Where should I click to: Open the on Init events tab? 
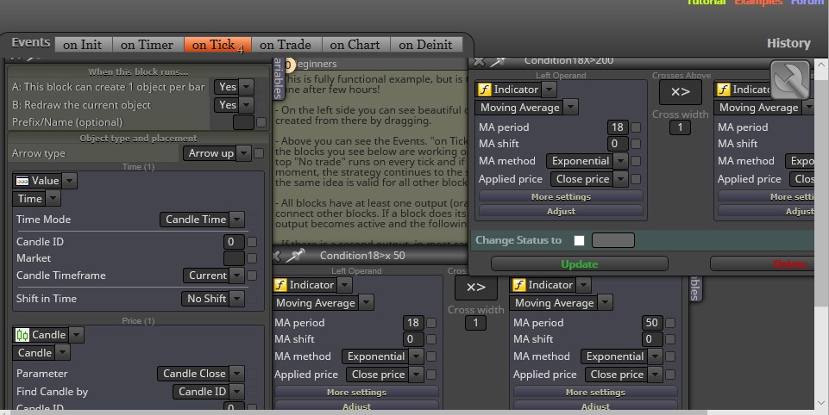[x=83, y=45]
